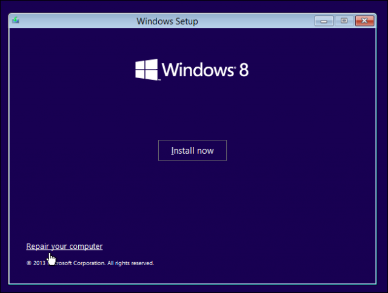Maximize the Windows Setup window

pos(344,21)
